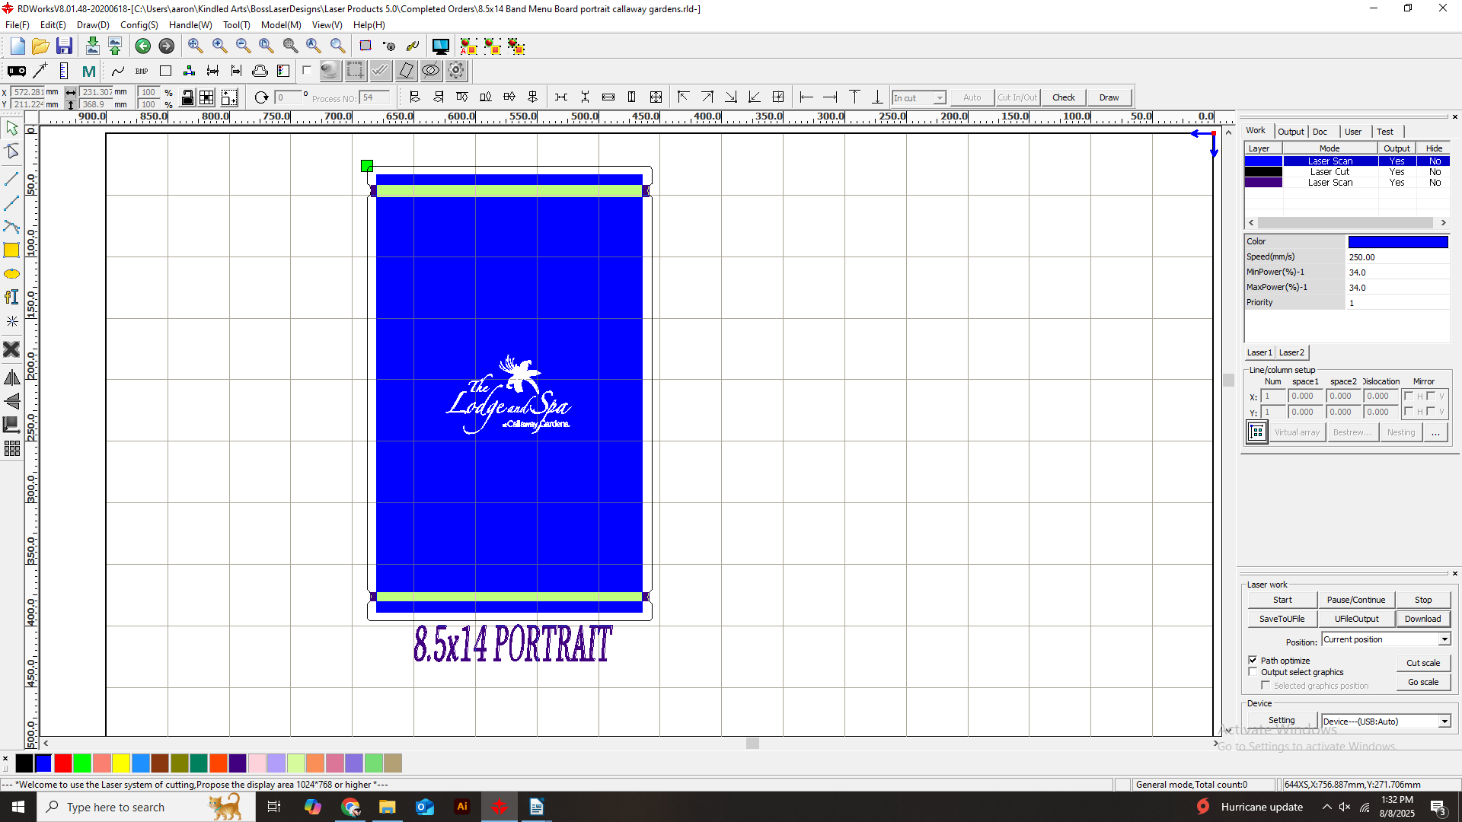
Task: Open the Handle menu
Action: [x=190, y=25]
